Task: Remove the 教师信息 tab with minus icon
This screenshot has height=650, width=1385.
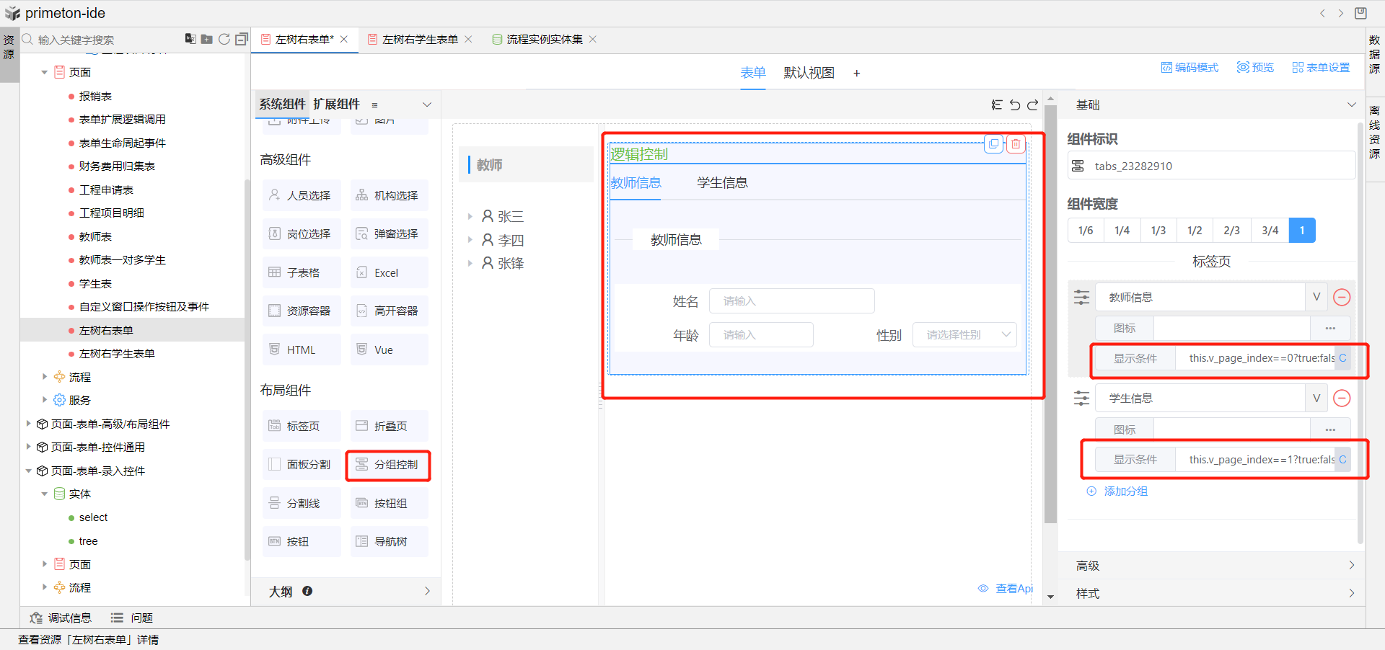Action: (x=1342, y=297)
